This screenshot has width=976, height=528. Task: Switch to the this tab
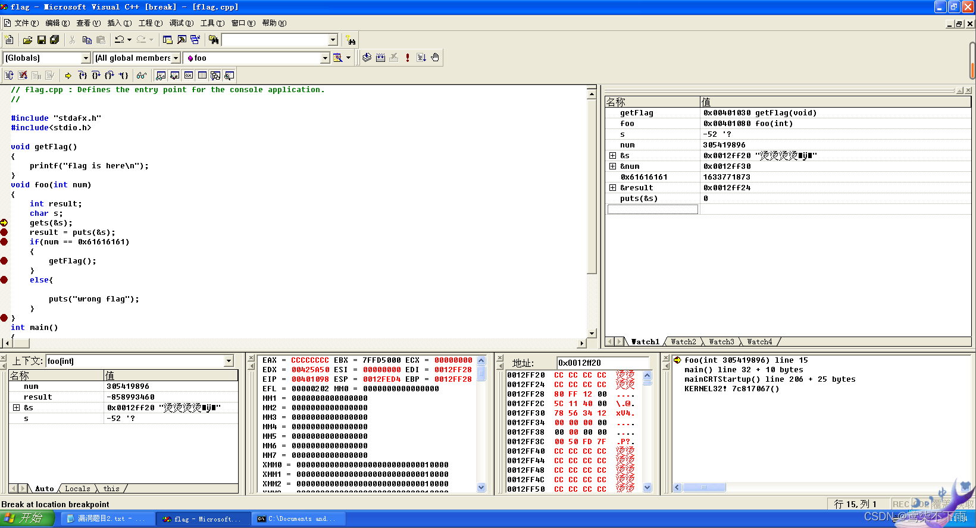click(111, 489)
